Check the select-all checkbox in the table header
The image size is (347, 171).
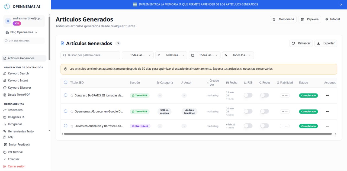coord(65,82)
